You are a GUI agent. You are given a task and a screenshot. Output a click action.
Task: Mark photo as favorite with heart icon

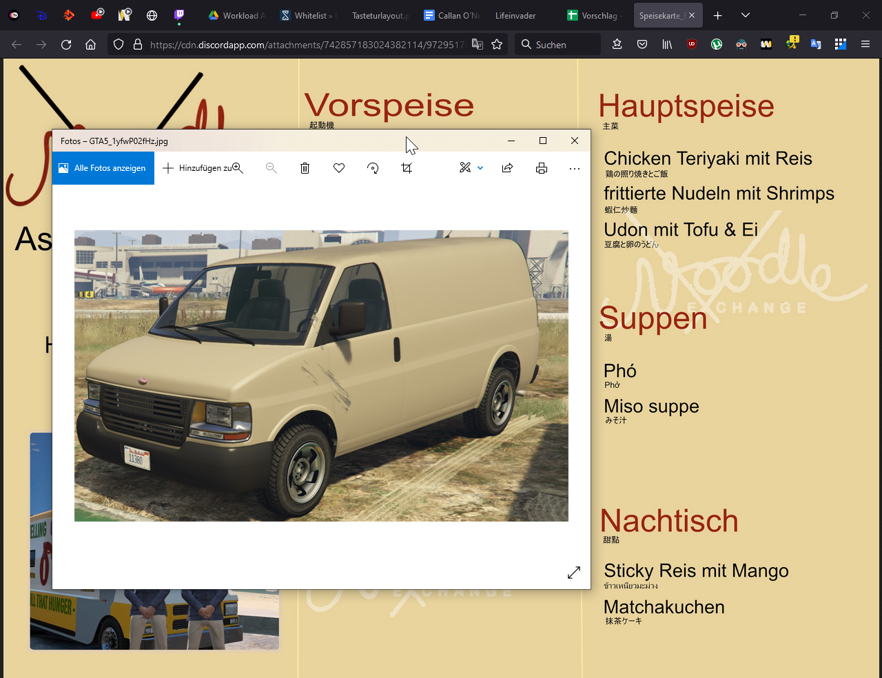pos(339,168)
